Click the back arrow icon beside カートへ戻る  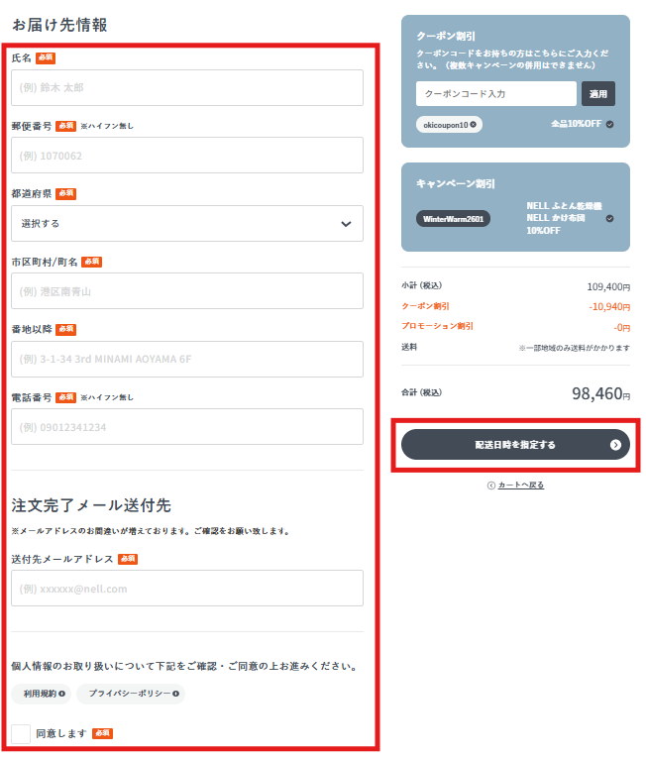tap(490, 486)
